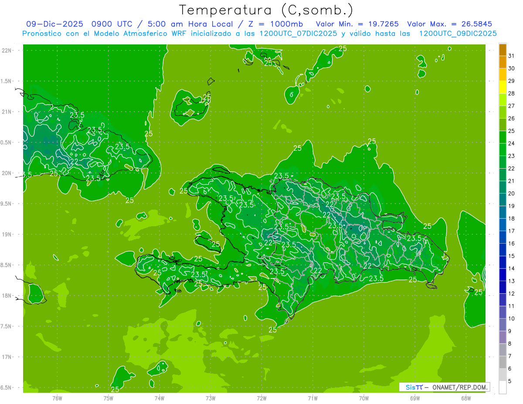Click the '73W' longitude axis label
The width and height of the screenshot is (523, 404).
point(211,398)
